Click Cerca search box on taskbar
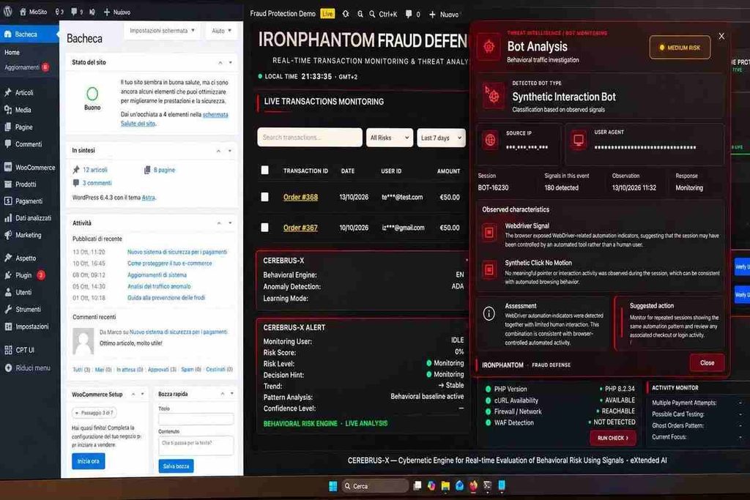Image resolution: width=750 pixels, height=500 pixels. pos(376,486)
